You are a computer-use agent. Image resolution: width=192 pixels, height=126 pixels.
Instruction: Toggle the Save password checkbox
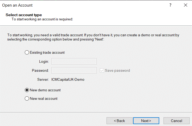tap(102, 70)
